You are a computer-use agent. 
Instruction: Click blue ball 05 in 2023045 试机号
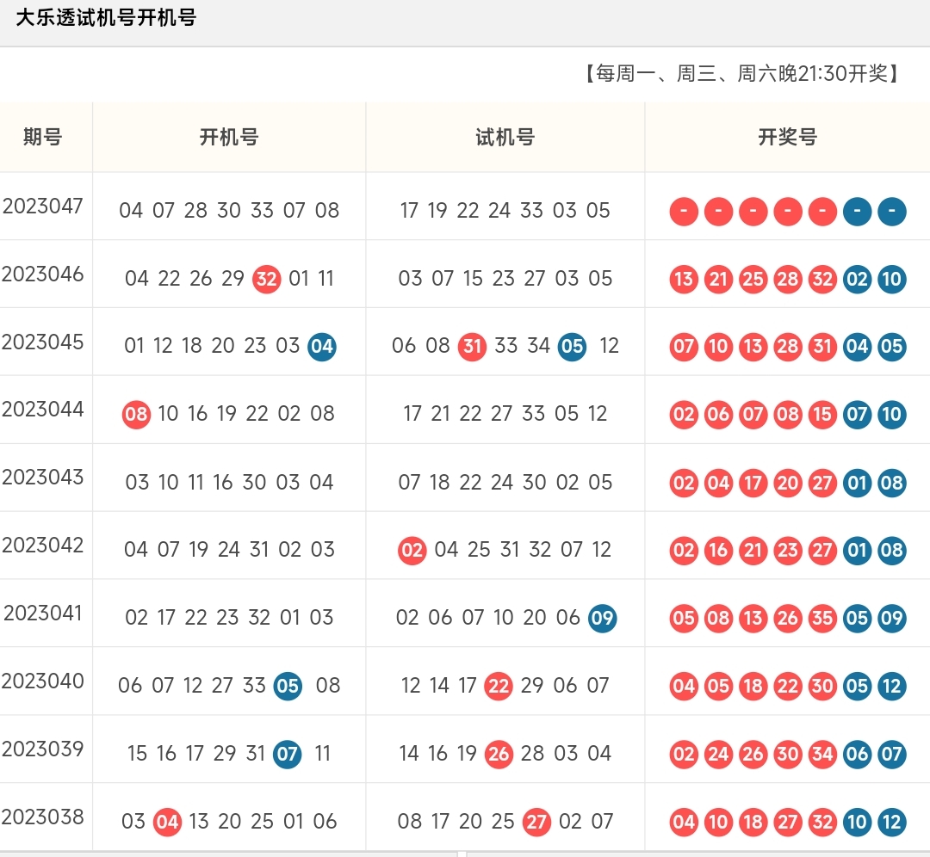coord(573,346)
